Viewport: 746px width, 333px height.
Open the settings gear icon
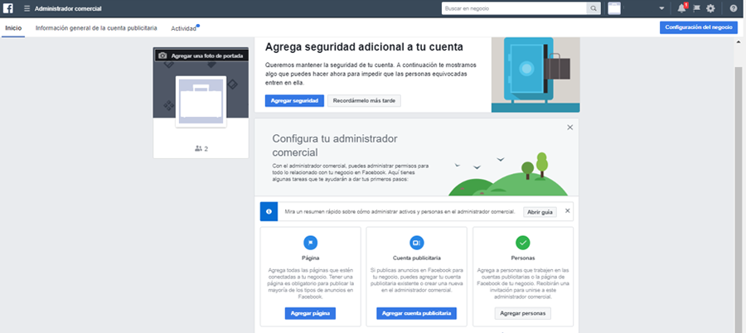(710, 8)
